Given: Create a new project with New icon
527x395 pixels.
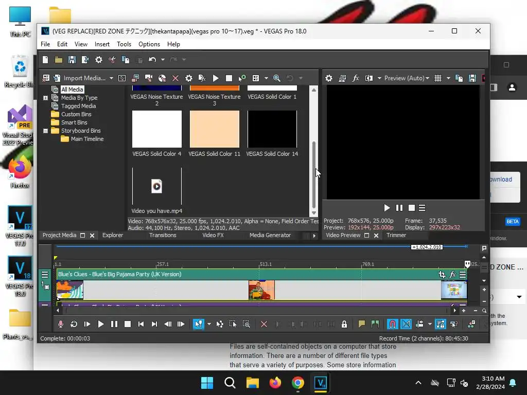Looking at the screenshot, I should point(45,60).
